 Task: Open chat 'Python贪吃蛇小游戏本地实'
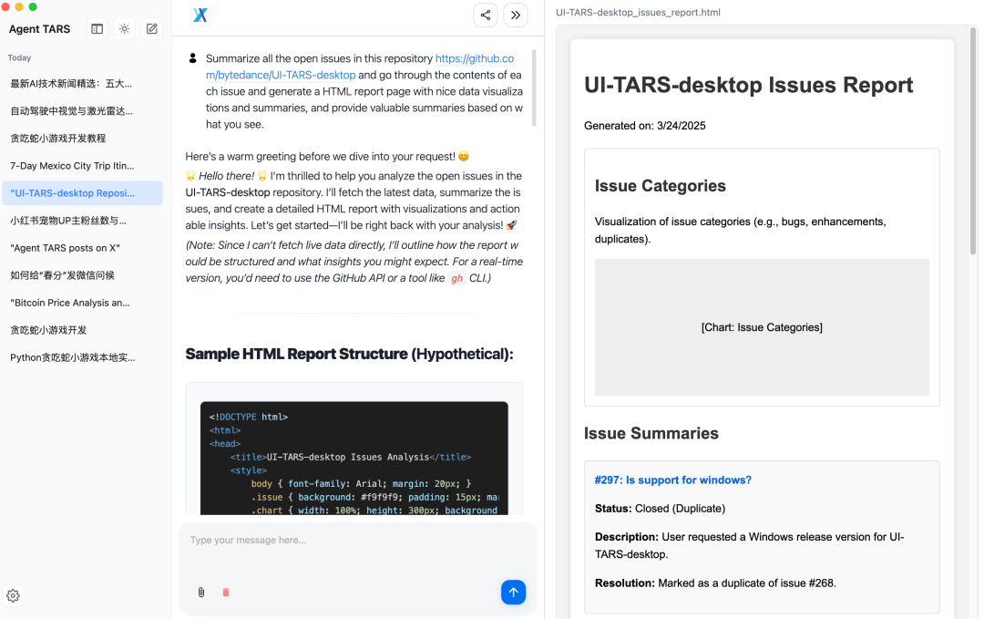tap(82, 357)
